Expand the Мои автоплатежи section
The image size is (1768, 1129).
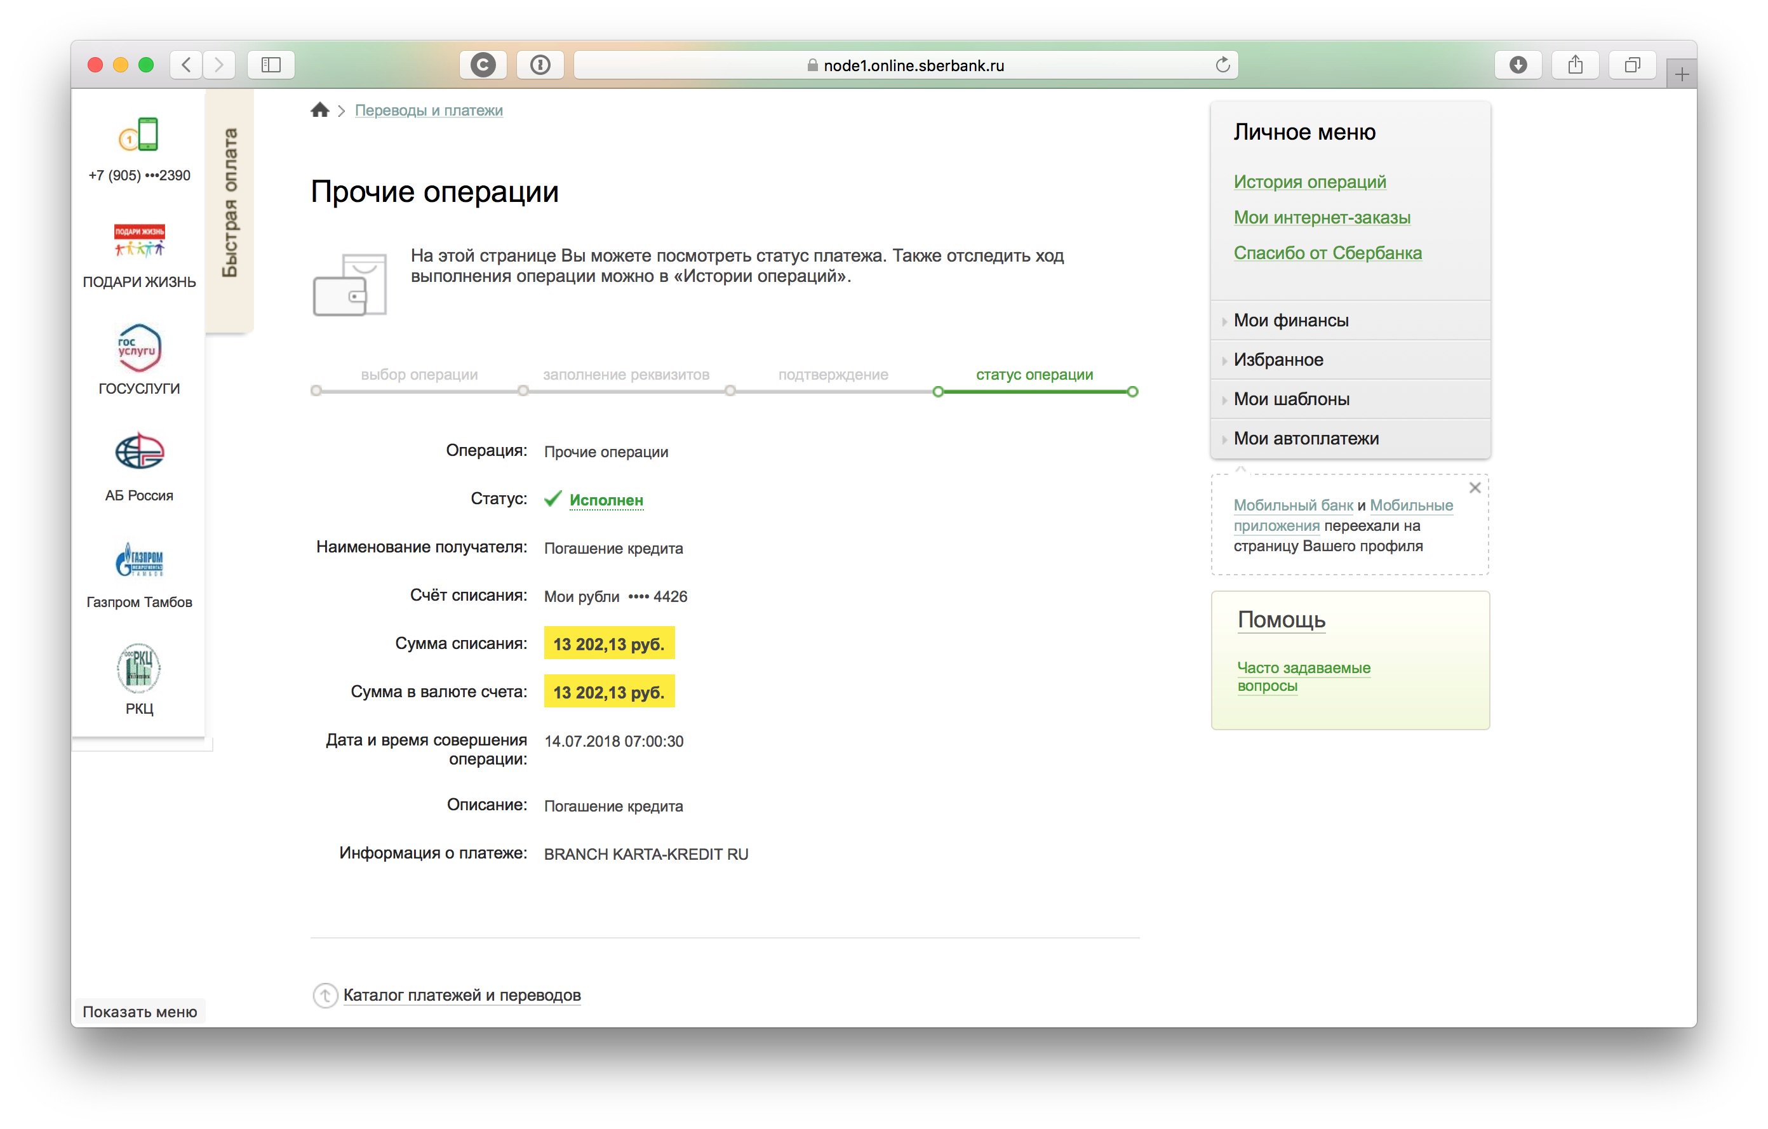(x=1349, y=438)
